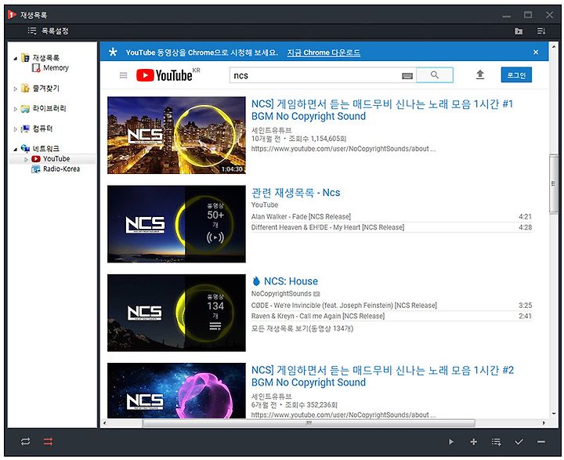Play Raven & Kreyn - Call me Again row
Image resolution: width=564 pixels, height=460 pixels.
click(392, 316)
